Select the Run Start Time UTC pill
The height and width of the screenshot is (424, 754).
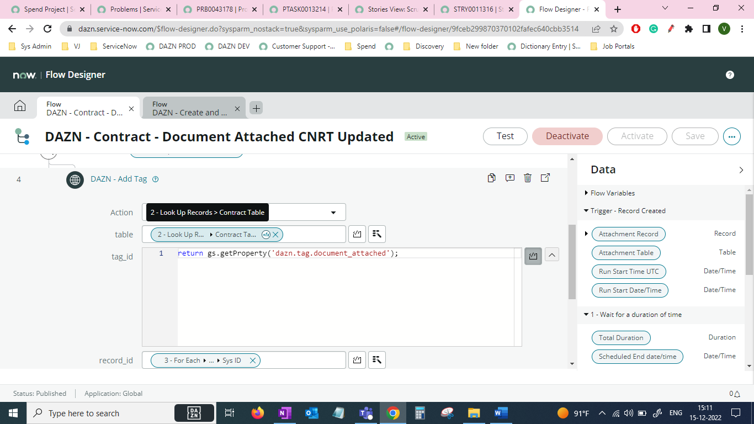[629, 272]
